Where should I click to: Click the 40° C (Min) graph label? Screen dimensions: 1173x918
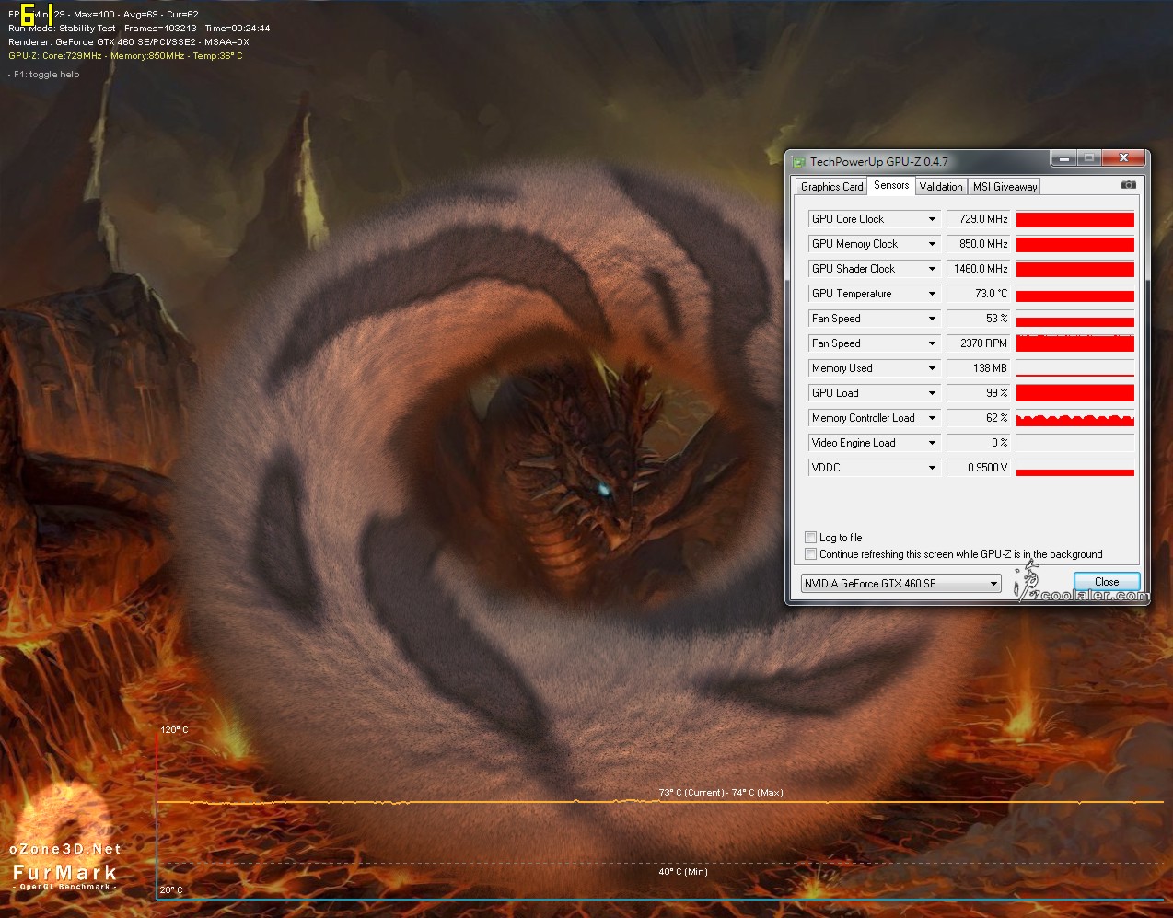click(x=683, y=872)
